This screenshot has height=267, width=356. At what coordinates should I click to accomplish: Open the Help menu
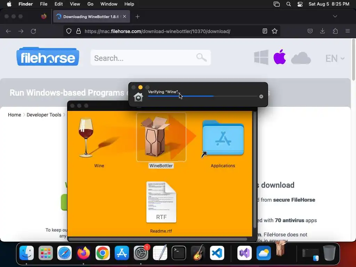(129, 4)
